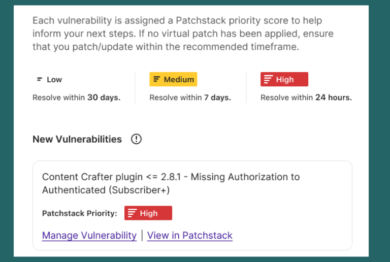Click the Low priority label text

54,80
